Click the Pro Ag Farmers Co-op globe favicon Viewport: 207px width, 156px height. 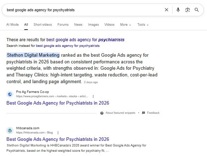point(10,94)
